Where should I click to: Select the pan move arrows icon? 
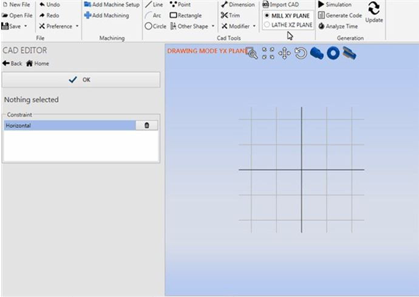pyautogui.click(x=284, y=53)
